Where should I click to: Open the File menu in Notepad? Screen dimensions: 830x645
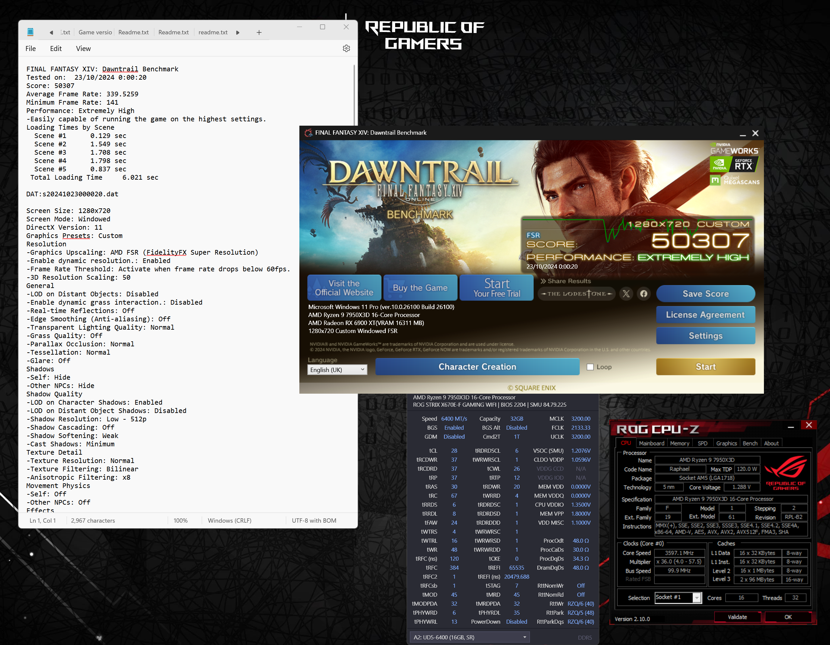[30, 49]
